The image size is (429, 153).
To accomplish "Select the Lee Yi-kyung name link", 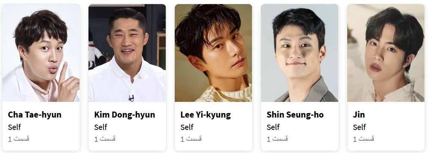I will (205, 115).
